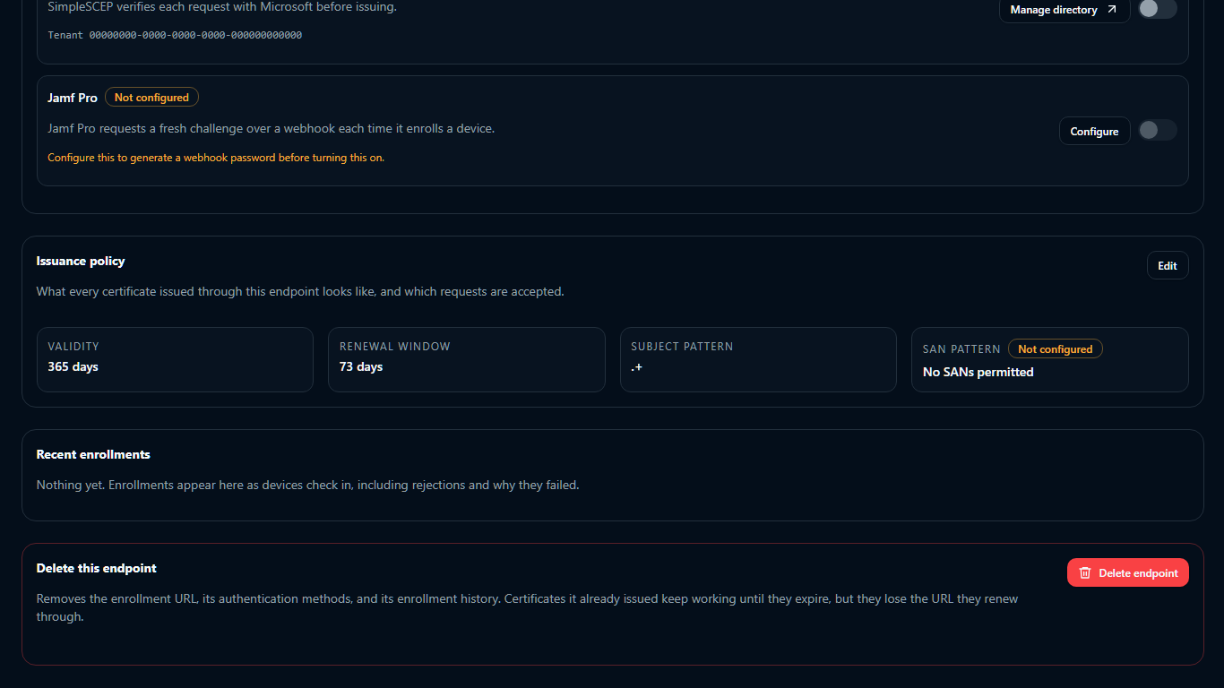1224x688 pixels.
Task: Edit the Issuance policy
Action: click(x=1168, y=265)
